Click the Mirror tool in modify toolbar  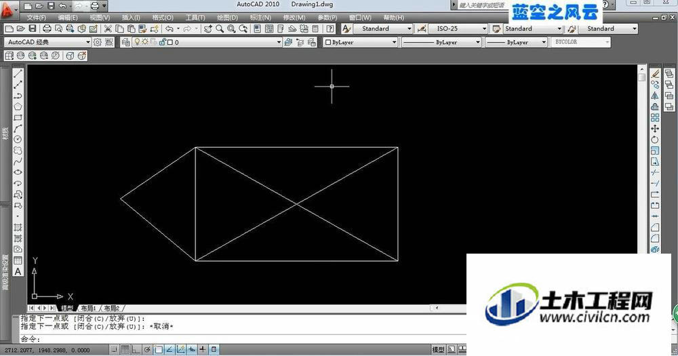655,96
